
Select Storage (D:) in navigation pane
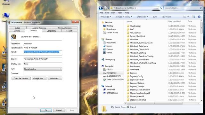pos(111,73)
